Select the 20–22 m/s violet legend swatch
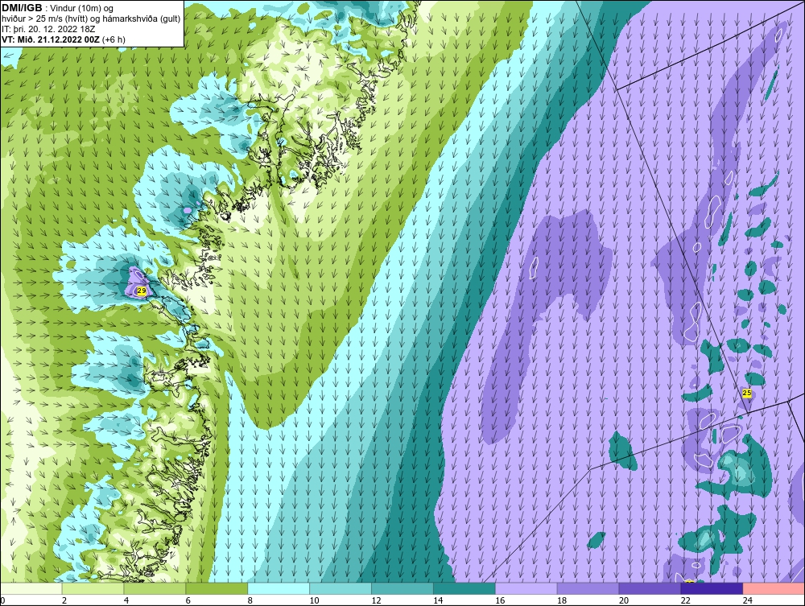 point(650,588)
